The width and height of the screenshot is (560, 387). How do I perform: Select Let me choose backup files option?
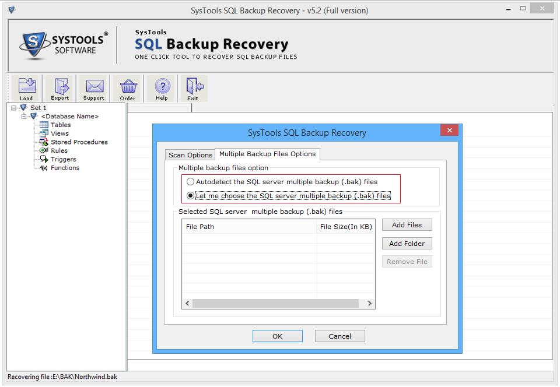click(190, 196)
